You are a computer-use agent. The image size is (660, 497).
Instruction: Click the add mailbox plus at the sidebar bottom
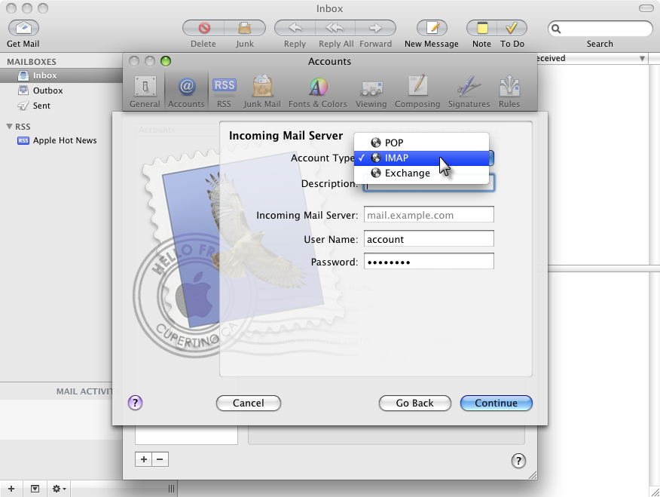[11, 489]
